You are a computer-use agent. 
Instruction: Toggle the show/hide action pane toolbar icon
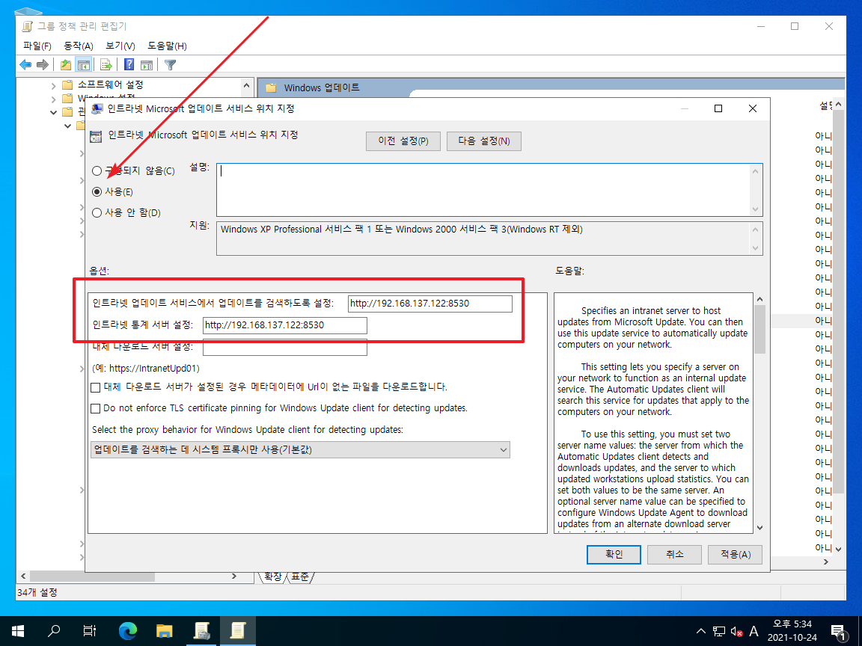(x=147, y=65)
